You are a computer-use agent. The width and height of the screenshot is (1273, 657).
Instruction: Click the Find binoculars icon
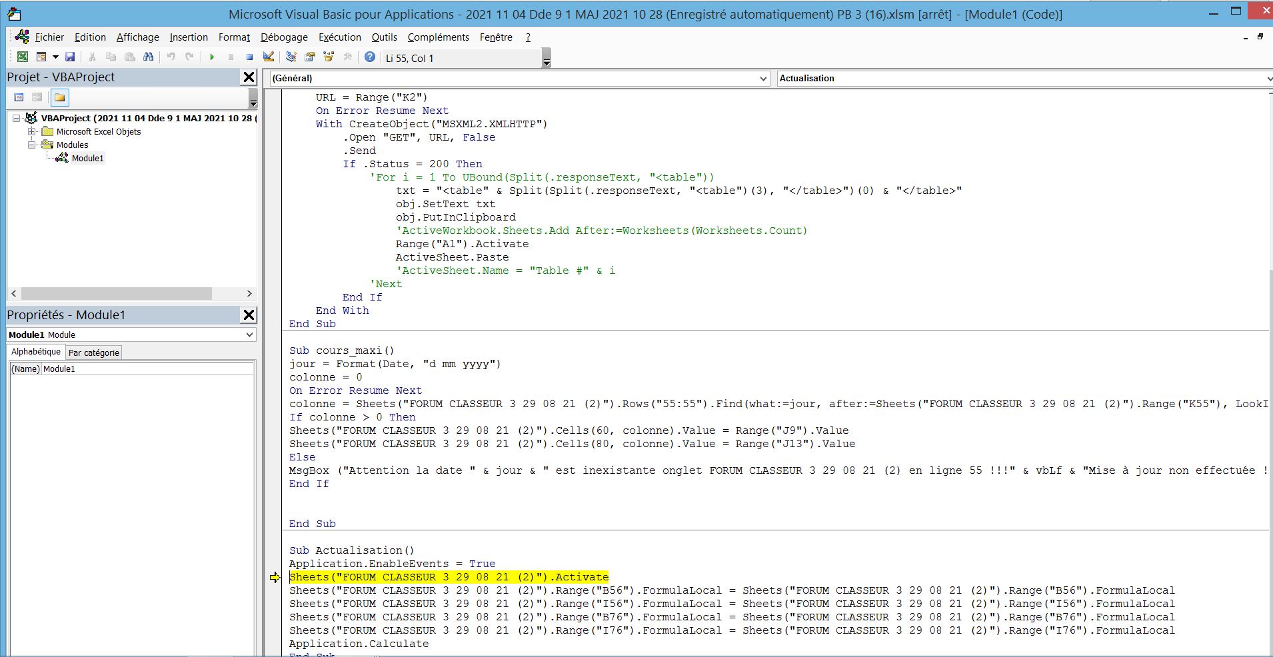tap(149, 57)
